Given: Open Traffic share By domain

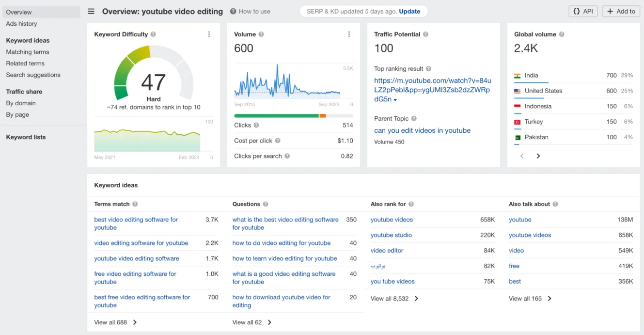Looking at the screenshot, I should click(21, 103).
